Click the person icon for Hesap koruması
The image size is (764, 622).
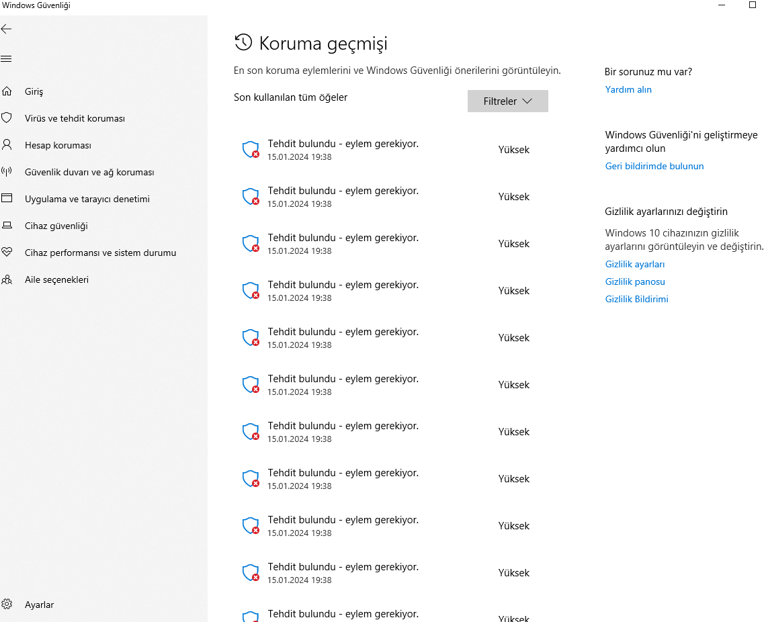[x=7, y=144]
